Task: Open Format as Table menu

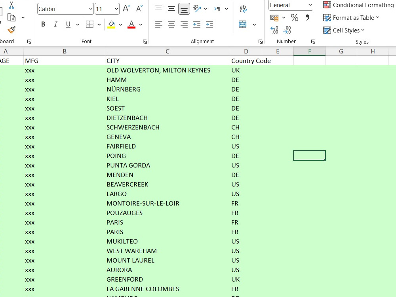Action: (x=351, y=18)
